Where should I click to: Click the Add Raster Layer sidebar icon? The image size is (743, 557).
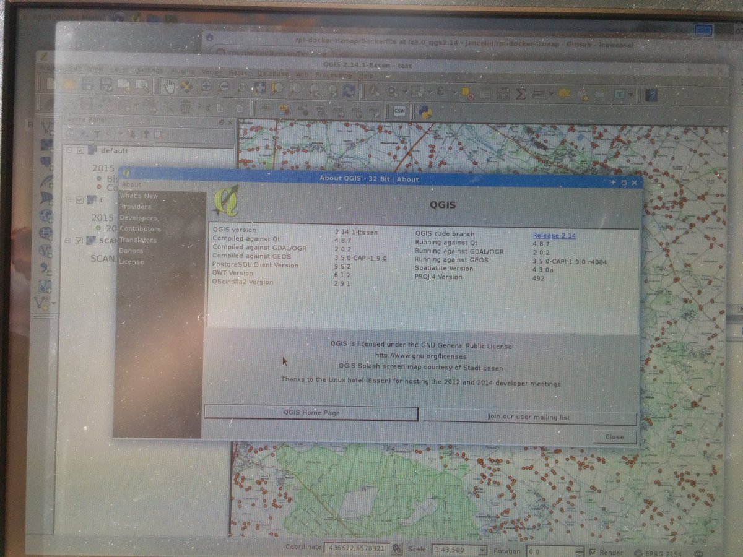pyautogui.click(x=46, y=145)
